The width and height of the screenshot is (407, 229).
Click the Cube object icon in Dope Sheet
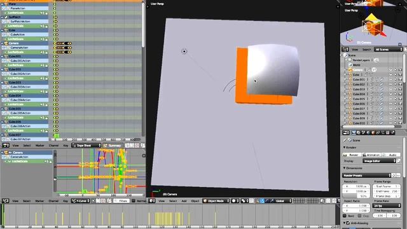click(x=6, y=30)
